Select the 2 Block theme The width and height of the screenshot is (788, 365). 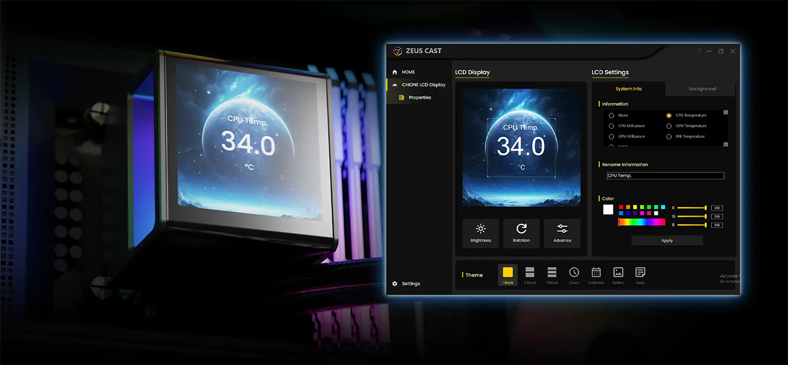pos(530,275)
